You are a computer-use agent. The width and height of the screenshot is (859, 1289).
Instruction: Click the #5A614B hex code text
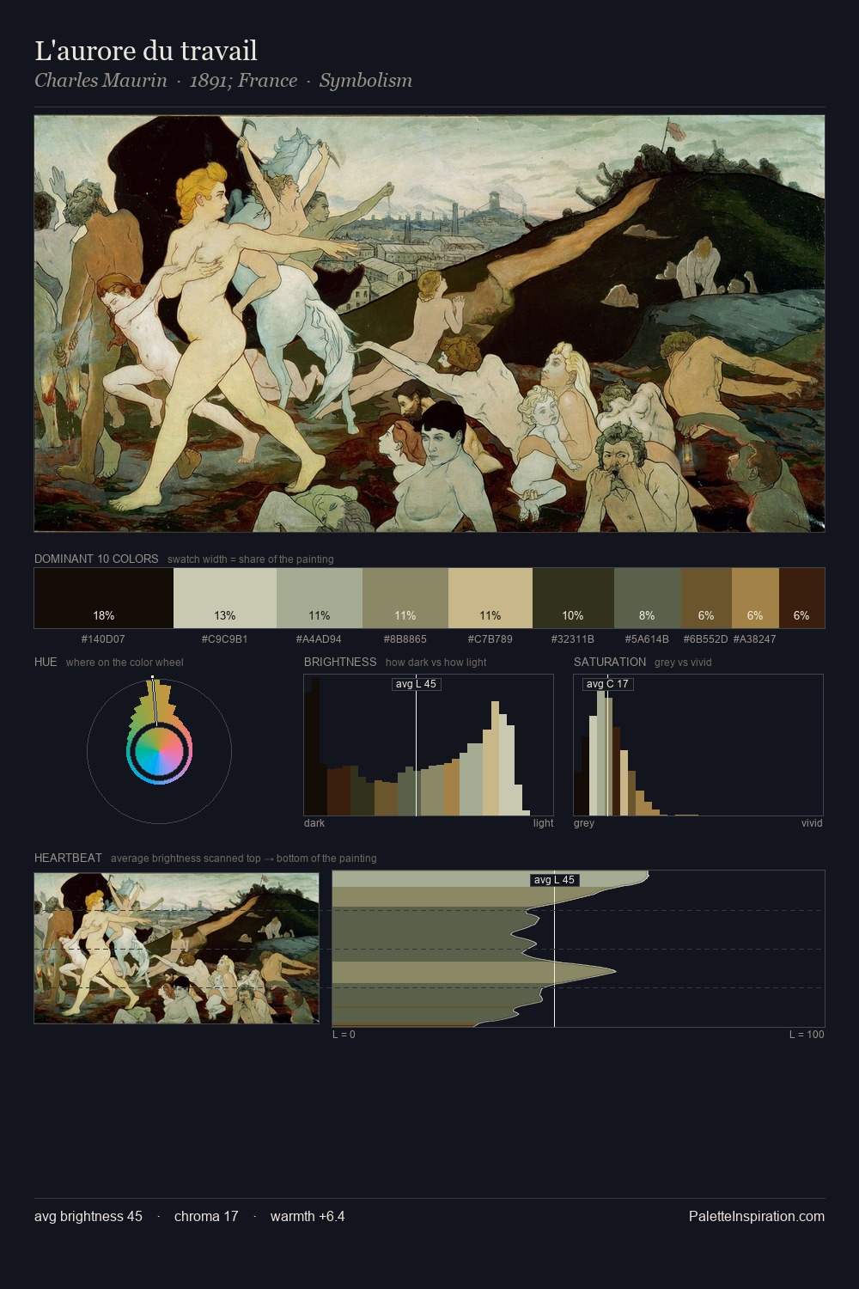click(x=647, y=639)
